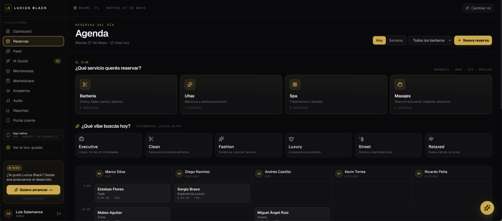Select the Hoy view toggle
This screenshot has width=502, height=221.
pos(379,40)
